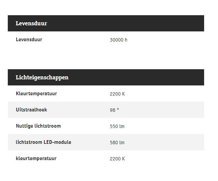Click the lichtstroom LED-module label
Screen dimensions: 218x181
(x=43, y=142)
